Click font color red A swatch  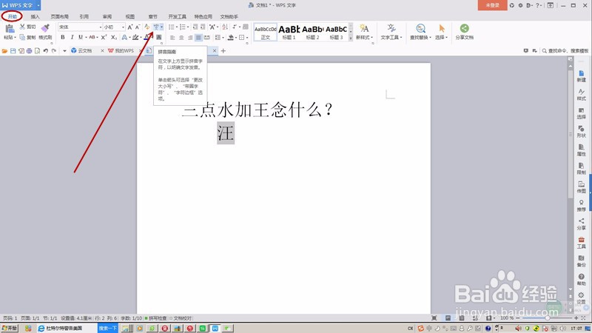point(147,38)
